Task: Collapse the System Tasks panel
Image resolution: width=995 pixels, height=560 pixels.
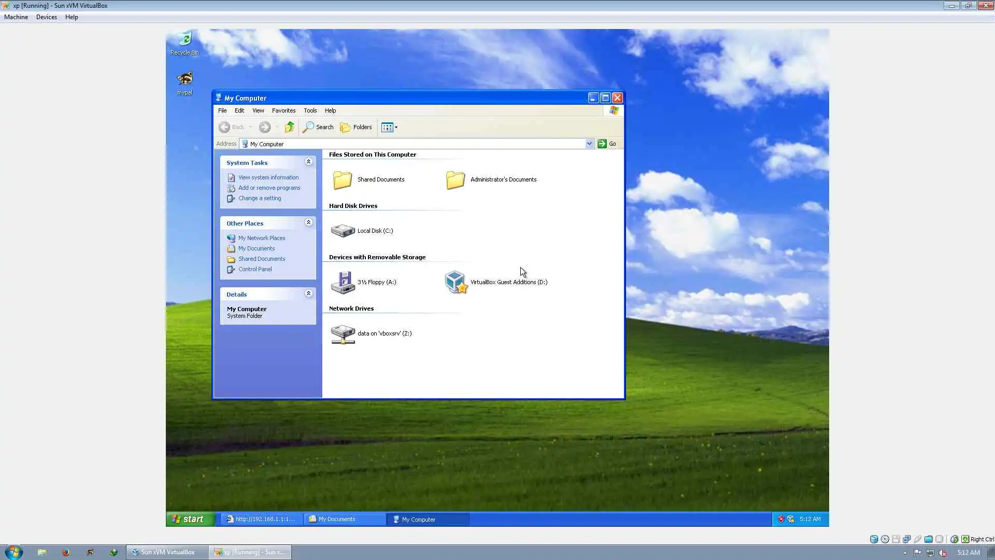Action: (x=308, y=162)
